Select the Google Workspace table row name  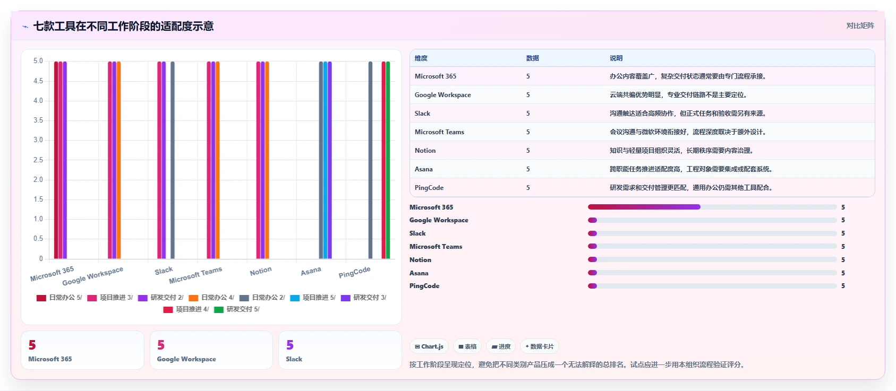click(443, 95)
